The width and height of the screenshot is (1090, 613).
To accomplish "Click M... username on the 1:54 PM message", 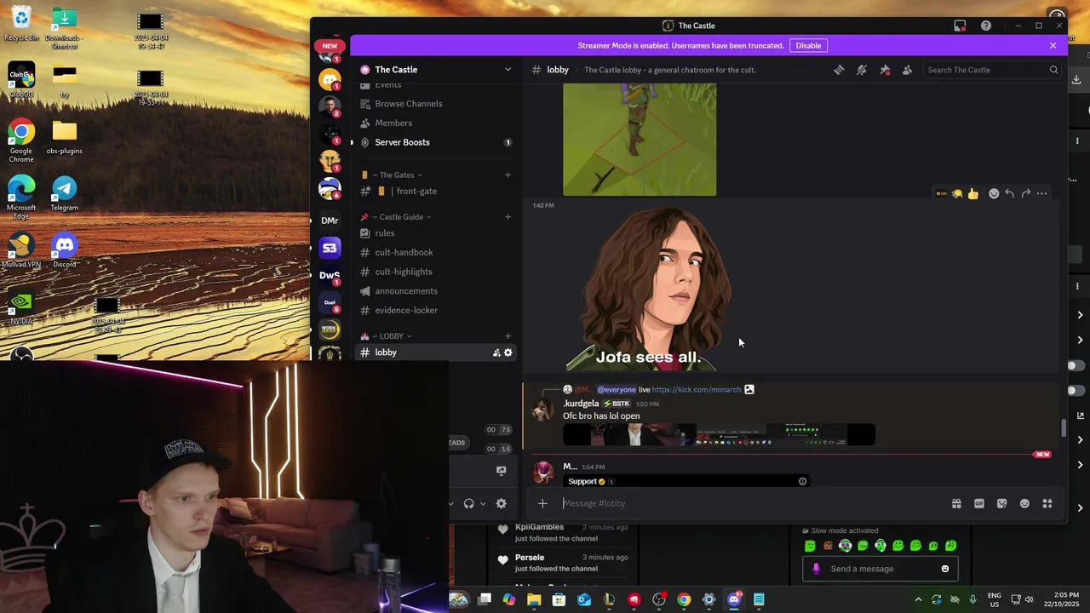I will coord(570,467).
